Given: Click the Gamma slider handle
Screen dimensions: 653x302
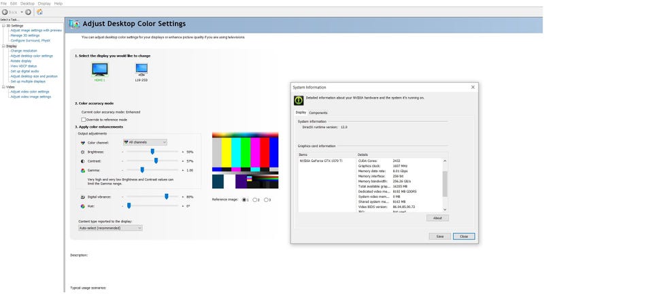Looking at the screenshot, I should point(142,170).
